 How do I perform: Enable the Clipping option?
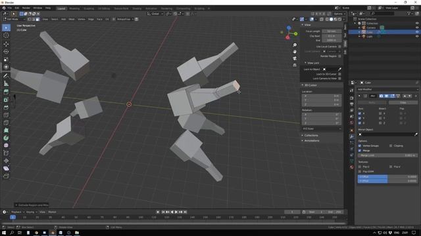(x=391, y=146)
